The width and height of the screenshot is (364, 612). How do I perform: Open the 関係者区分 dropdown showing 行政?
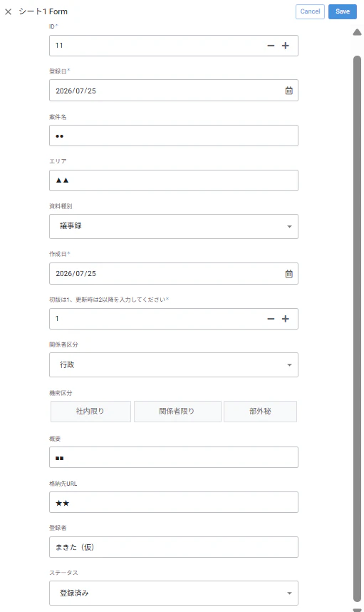tap(173, 365)
